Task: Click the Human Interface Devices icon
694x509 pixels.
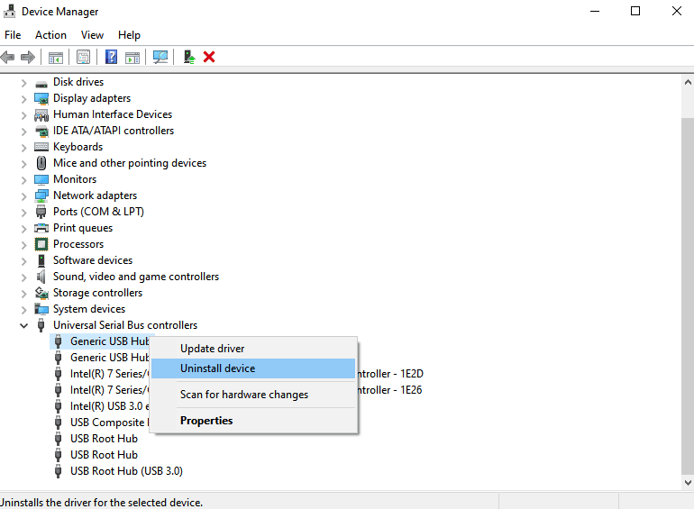Action: [x=41, y=115]
